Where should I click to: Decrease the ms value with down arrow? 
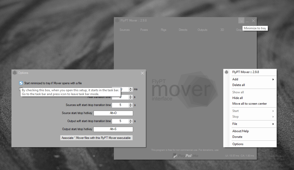pyautogui.click(x=131, y=90)
